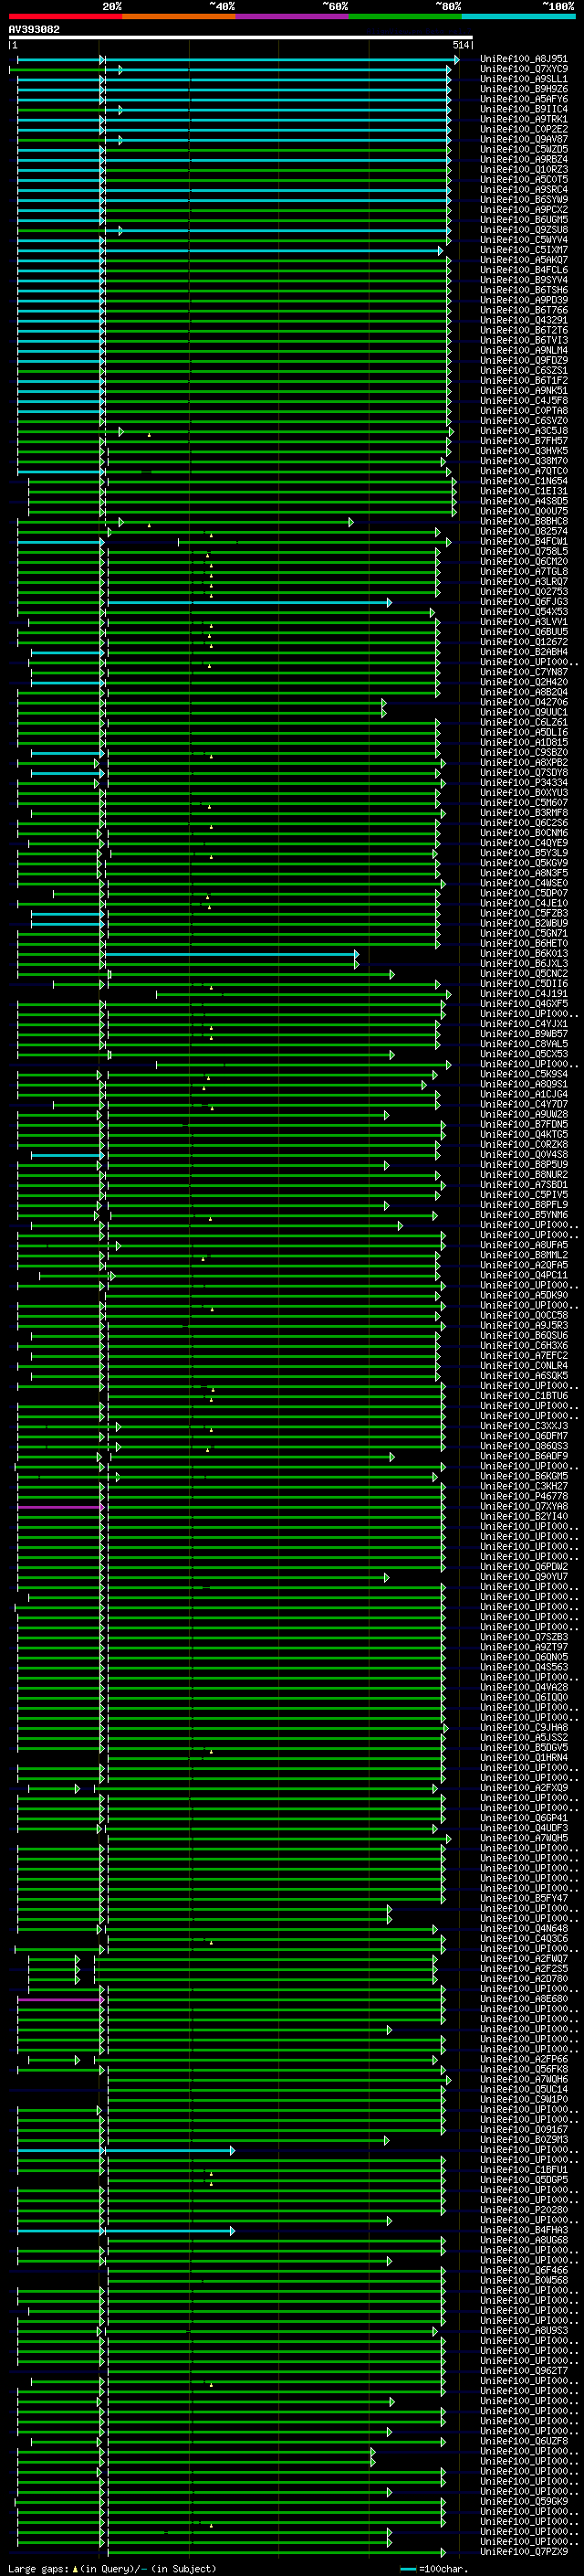584x2576 pixels.
Task: Click the =100char. scale legend
Action: (x=432, y=2568)
